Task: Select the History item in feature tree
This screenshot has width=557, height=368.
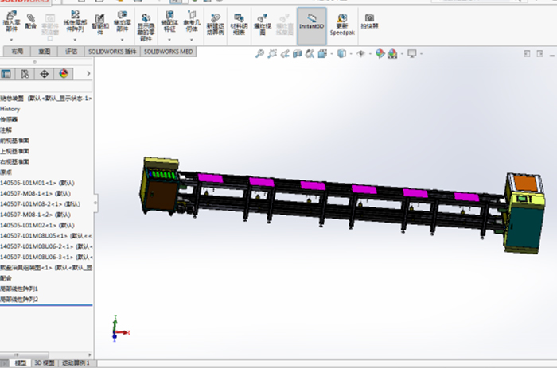Action: click(x=10, y=109)
